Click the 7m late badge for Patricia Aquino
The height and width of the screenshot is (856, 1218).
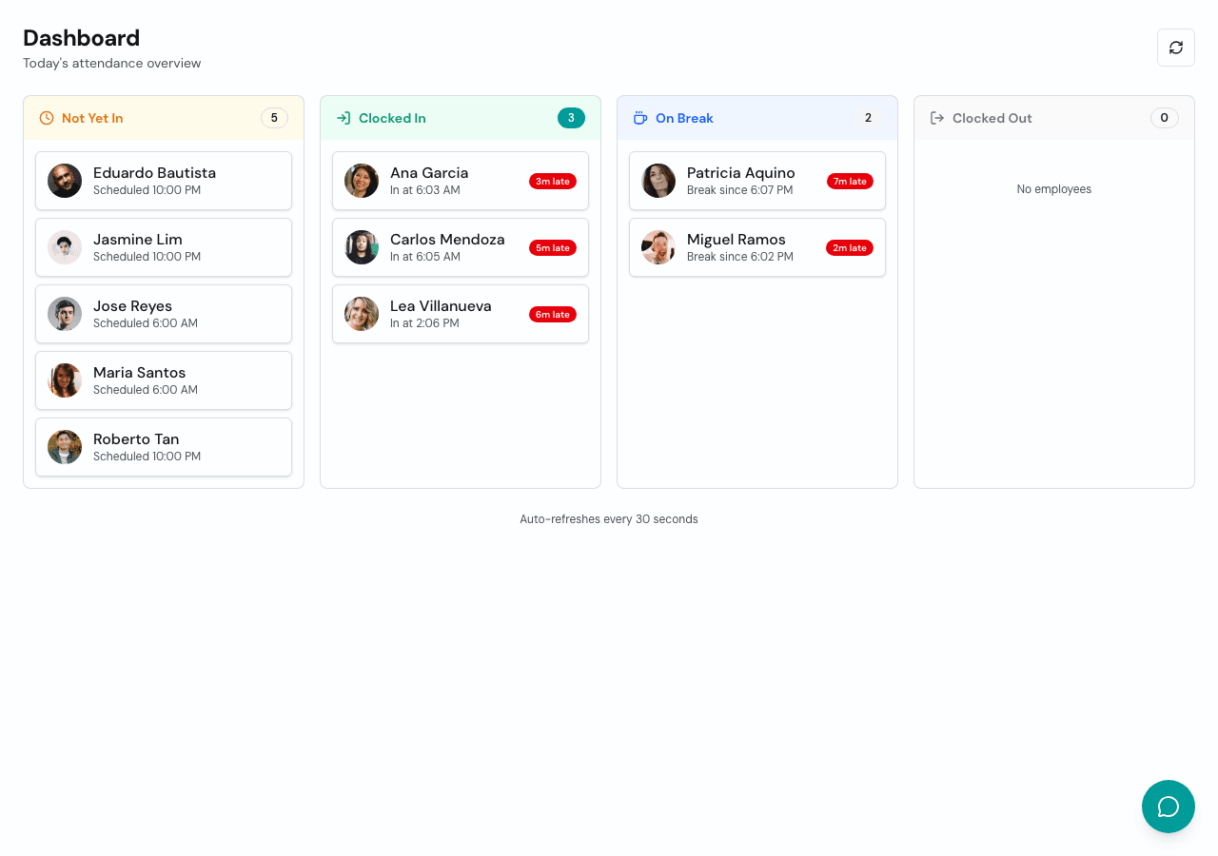[850, 180]
